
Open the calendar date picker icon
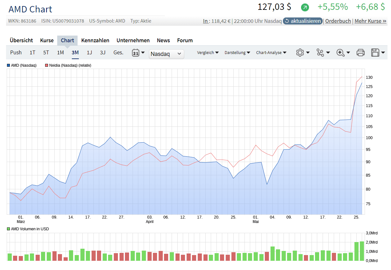coord(136,53)
